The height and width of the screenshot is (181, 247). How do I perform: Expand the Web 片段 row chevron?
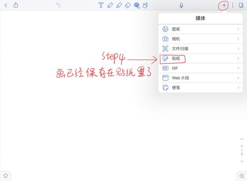(238, 78)
